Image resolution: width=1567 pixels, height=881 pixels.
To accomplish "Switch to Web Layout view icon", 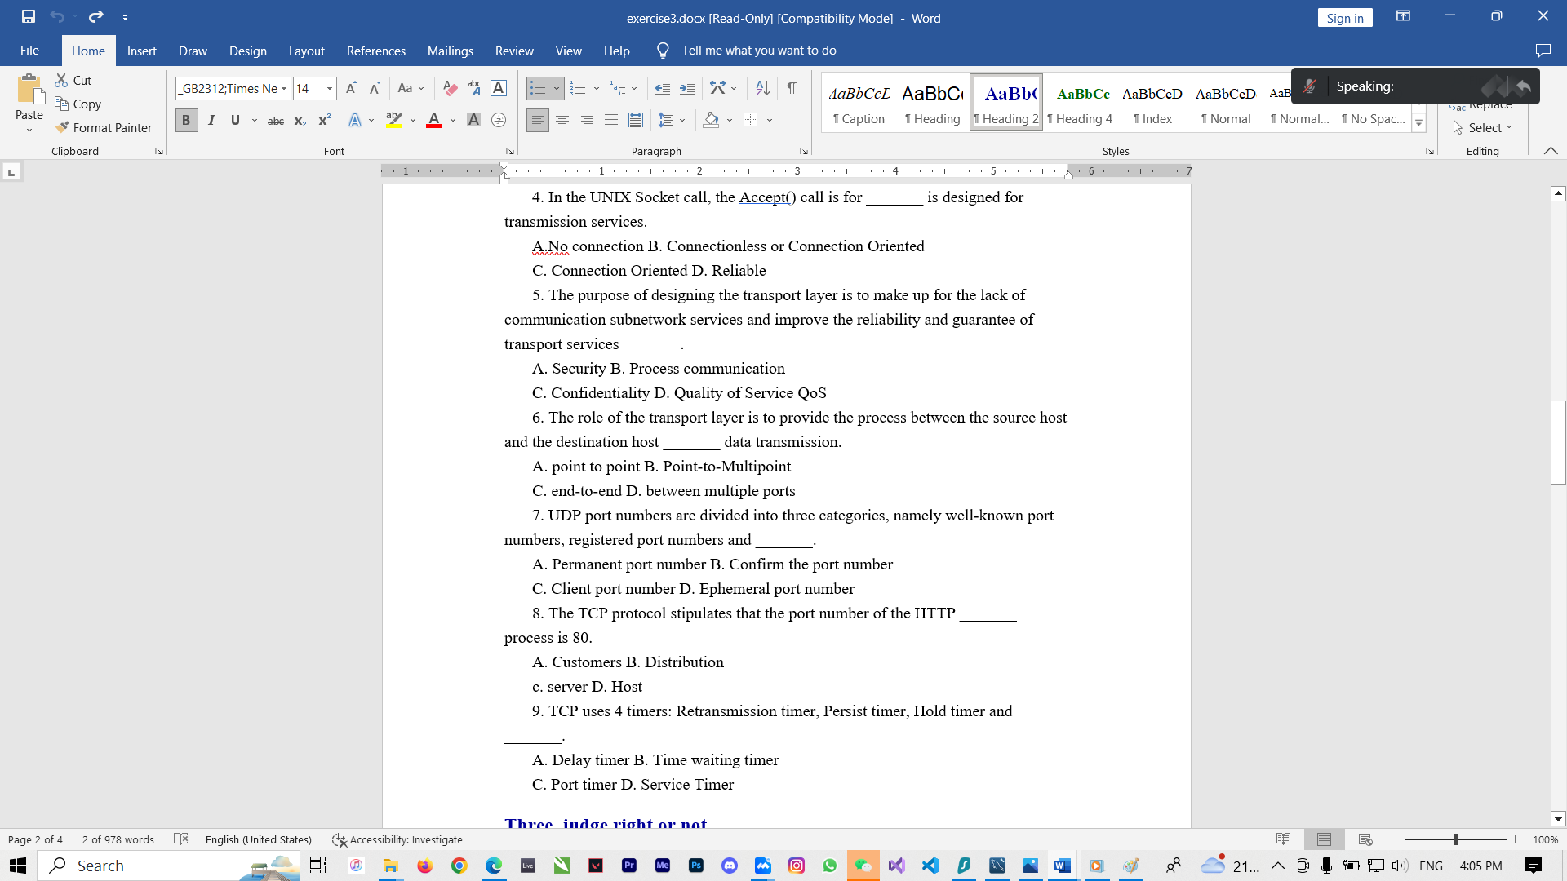I will tap(1365, 839).
